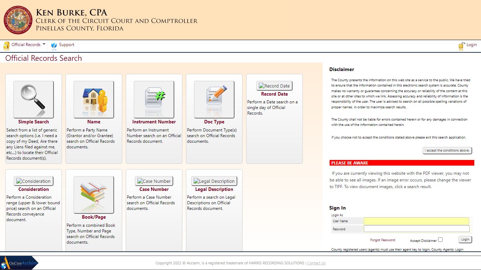
Task: Click the Doc Type title link
Action: (x=214, y=122)
